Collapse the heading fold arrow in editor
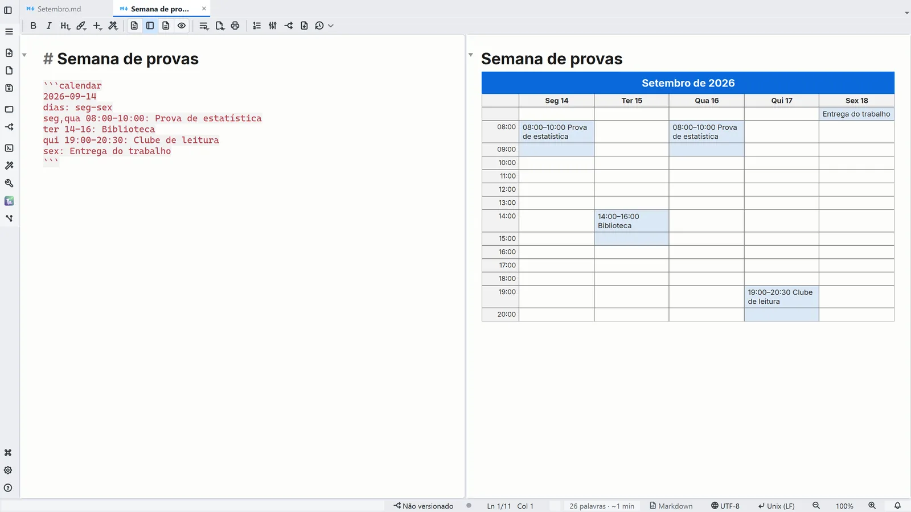This screenshot has height=512, width=911. click(24, 55)
